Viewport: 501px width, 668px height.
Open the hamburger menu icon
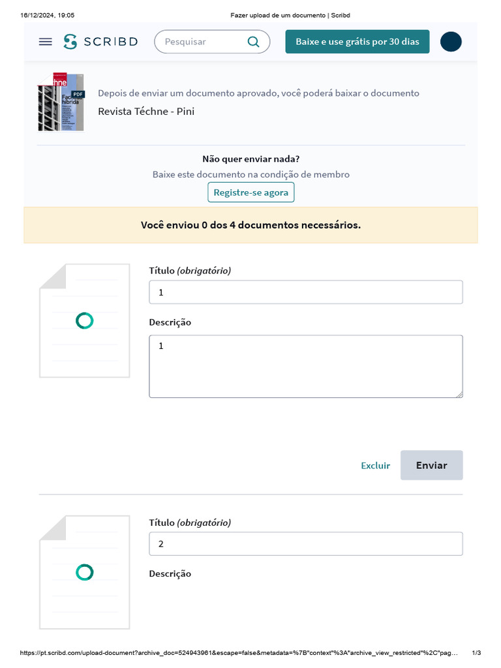pos(46,42)
